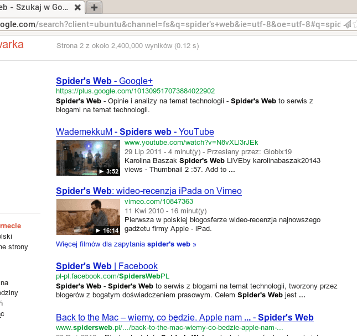This screenshot has width=357, height=336.
Task: Open Spider's Web wideo-recenzja iPada Vimeo result
Action: (149, 191)
